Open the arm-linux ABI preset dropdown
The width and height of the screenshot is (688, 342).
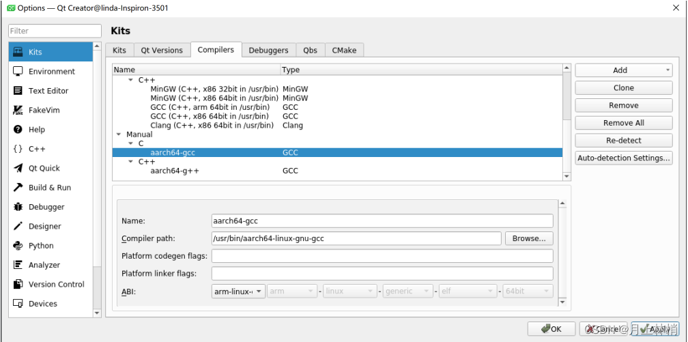coord(238,291)
